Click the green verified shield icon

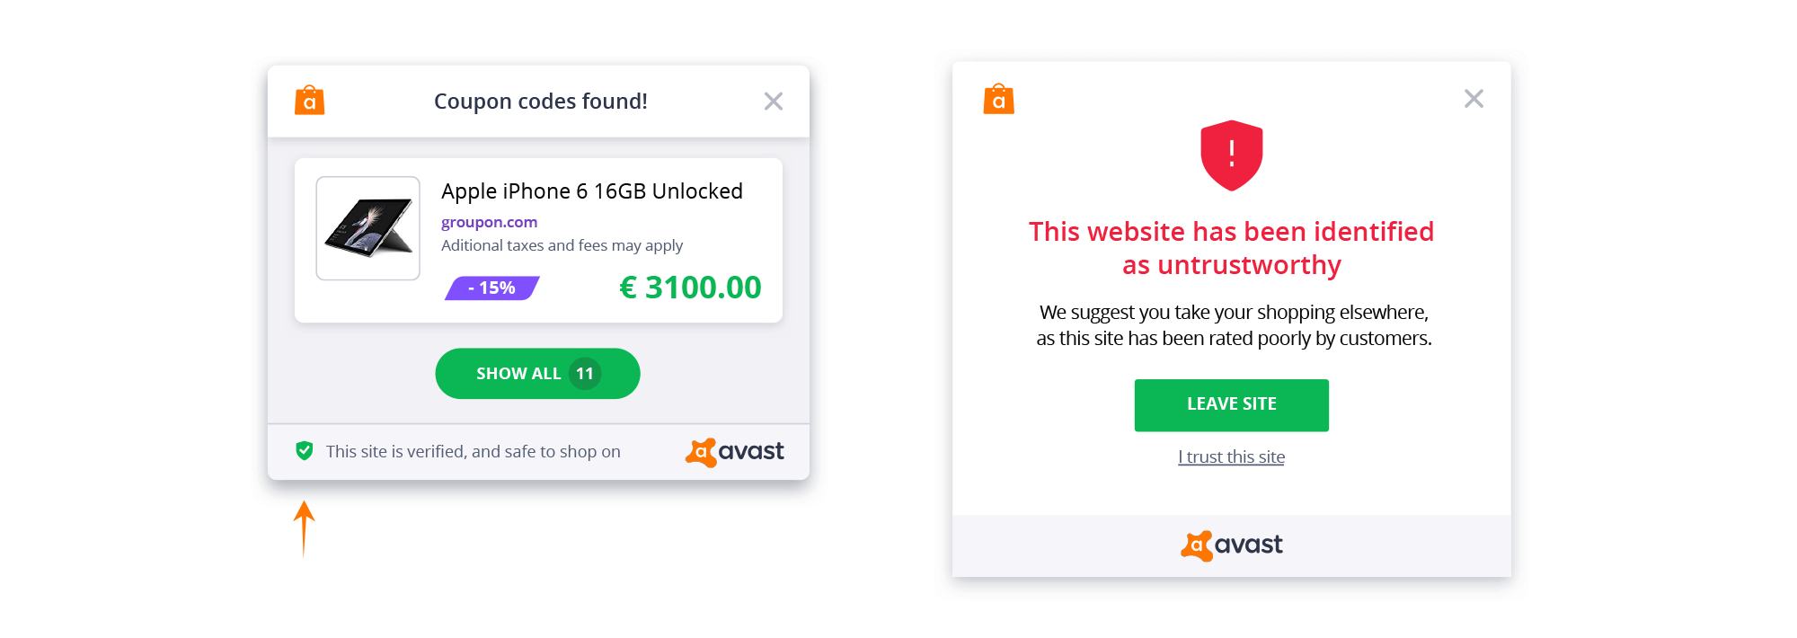click(305, 451)
